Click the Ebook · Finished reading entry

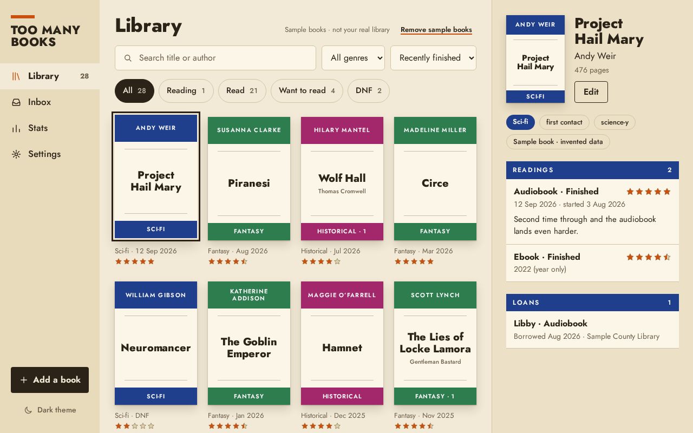click(x=592, y=263)
